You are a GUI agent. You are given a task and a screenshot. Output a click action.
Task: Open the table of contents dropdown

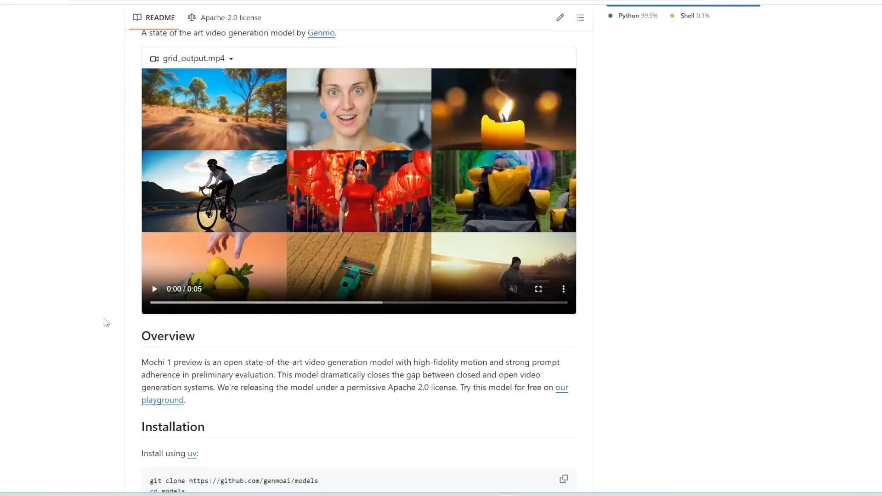tap(581, 17)
